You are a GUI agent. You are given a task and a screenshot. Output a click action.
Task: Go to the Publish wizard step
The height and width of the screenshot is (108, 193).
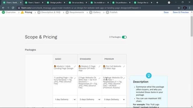[x=113, y=12]
